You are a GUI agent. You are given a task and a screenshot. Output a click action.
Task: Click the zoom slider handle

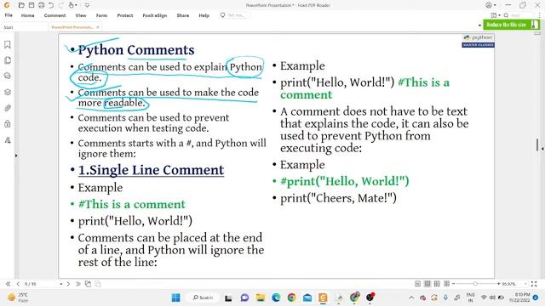tap(475, 284)
